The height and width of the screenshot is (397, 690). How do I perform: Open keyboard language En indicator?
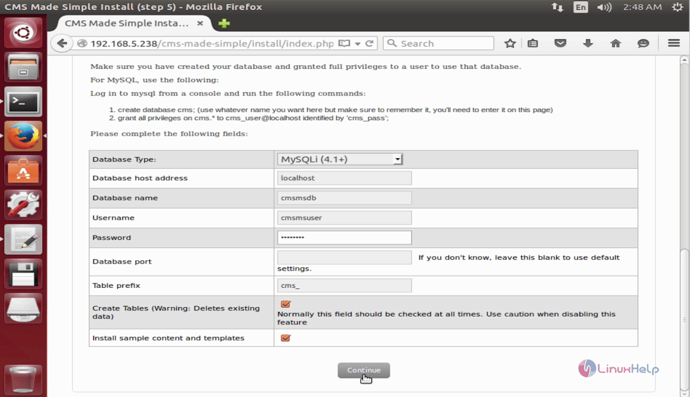point(581,7)
